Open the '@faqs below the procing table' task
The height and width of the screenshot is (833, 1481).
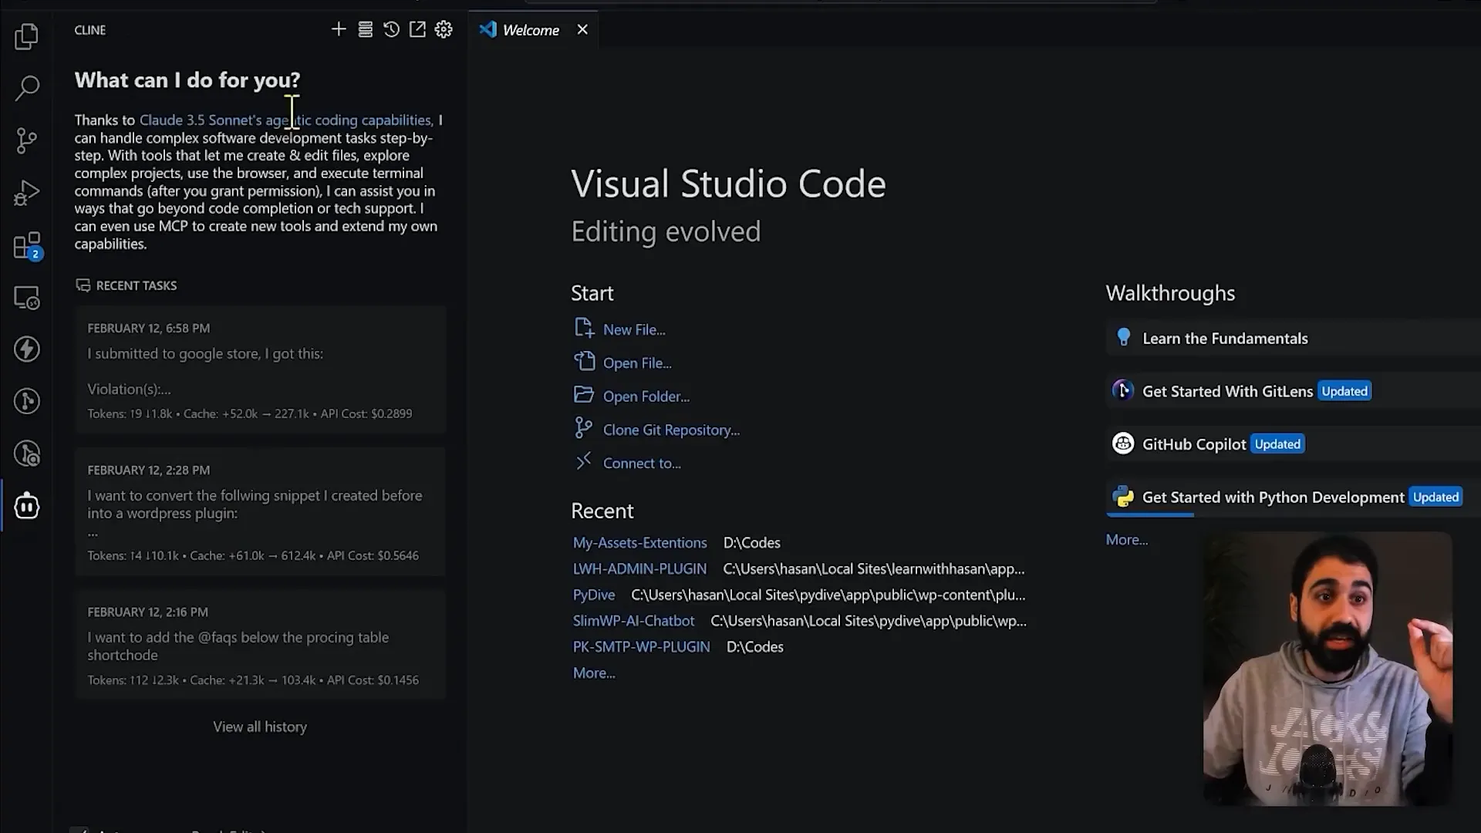pyautogui.click(x=261, y=646)
